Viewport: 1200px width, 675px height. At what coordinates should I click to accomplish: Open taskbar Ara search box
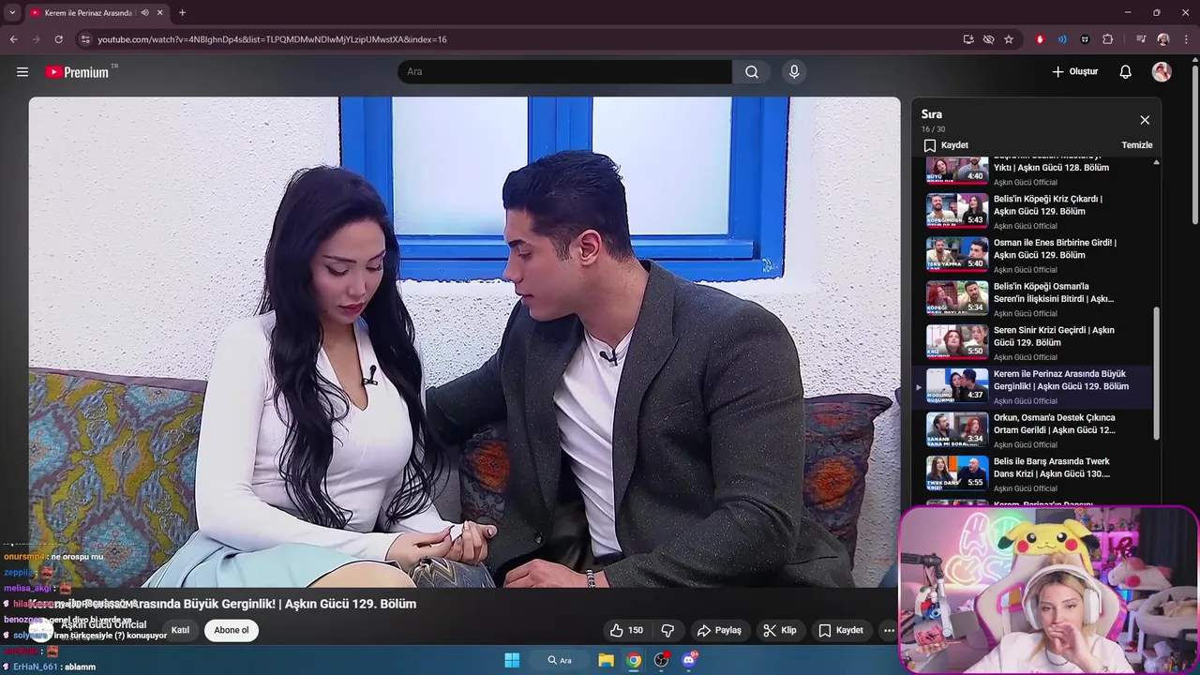[x=560, y=660]
